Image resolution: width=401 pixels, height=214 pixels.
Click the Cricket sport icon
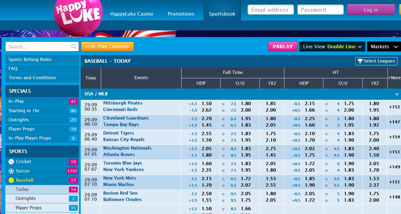tap(11, 162)
